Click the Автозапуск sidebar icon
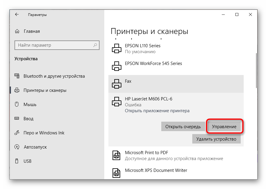Image resolution: width=267 pixels, height=189 pixels. [x=17, y=147]
